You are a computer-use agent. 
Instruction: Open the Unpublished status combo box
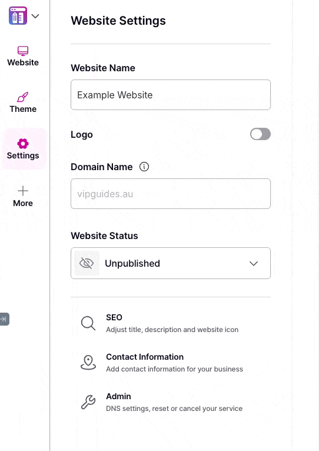[x=171, y=263]
